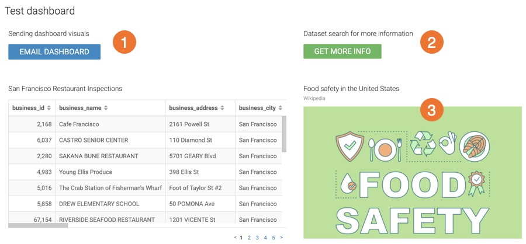Sort by business_address using its arrows

[222, 108]
